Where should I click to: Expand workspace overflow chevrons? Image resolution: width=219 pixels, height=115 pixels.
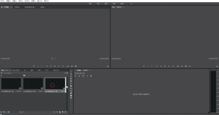pos(131,4)
